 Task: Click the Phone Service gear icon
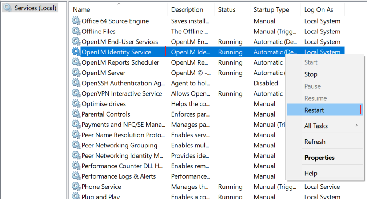[76, 187]
